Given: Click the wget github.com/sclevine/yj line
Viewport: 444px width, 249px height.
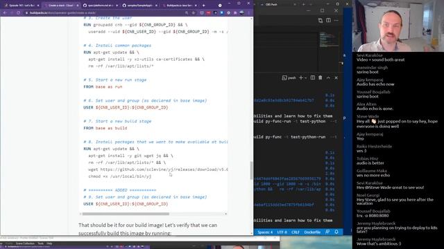Looking at the screenshot, I should click(157, 169).
